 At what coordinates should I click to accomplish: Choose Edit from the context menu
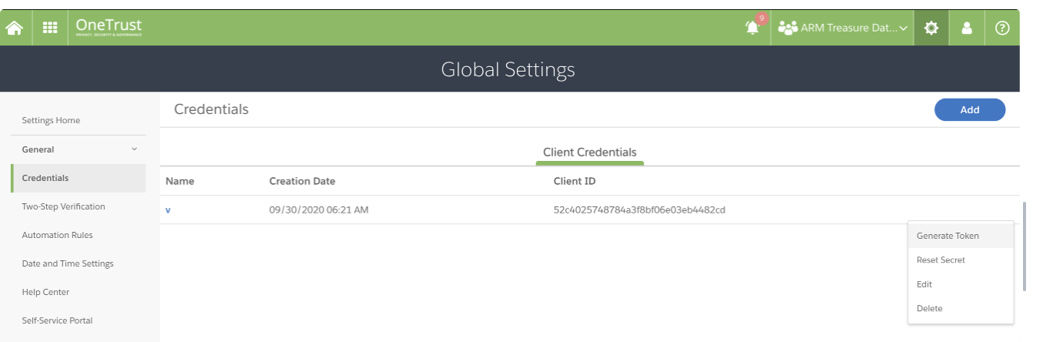click(x=924, y=284)
